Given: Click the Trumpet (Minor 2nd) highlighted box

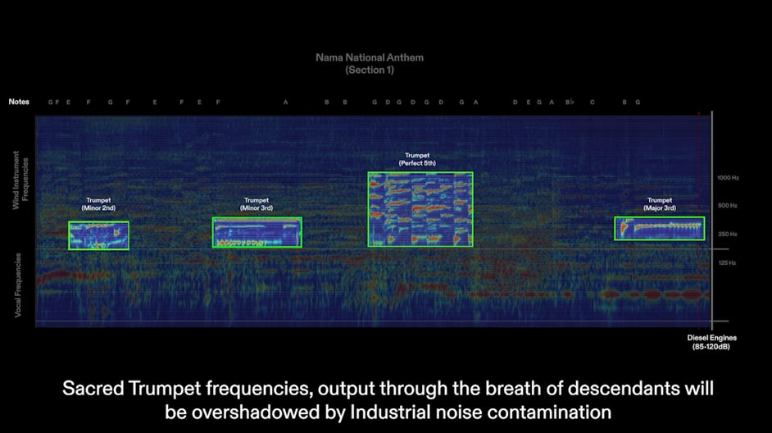Looking at the screenshot, I should [x=98, y=235].
